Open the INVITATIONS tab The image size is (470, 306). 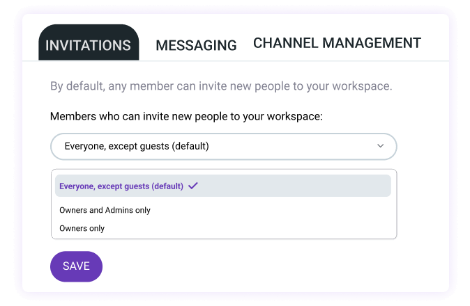point(88,45)
